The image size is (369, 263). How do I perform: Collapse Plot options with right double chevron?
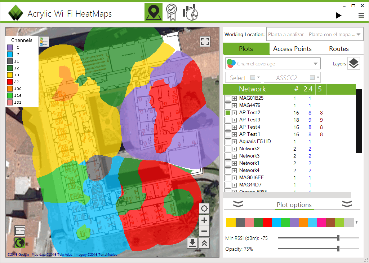[347, 204]
